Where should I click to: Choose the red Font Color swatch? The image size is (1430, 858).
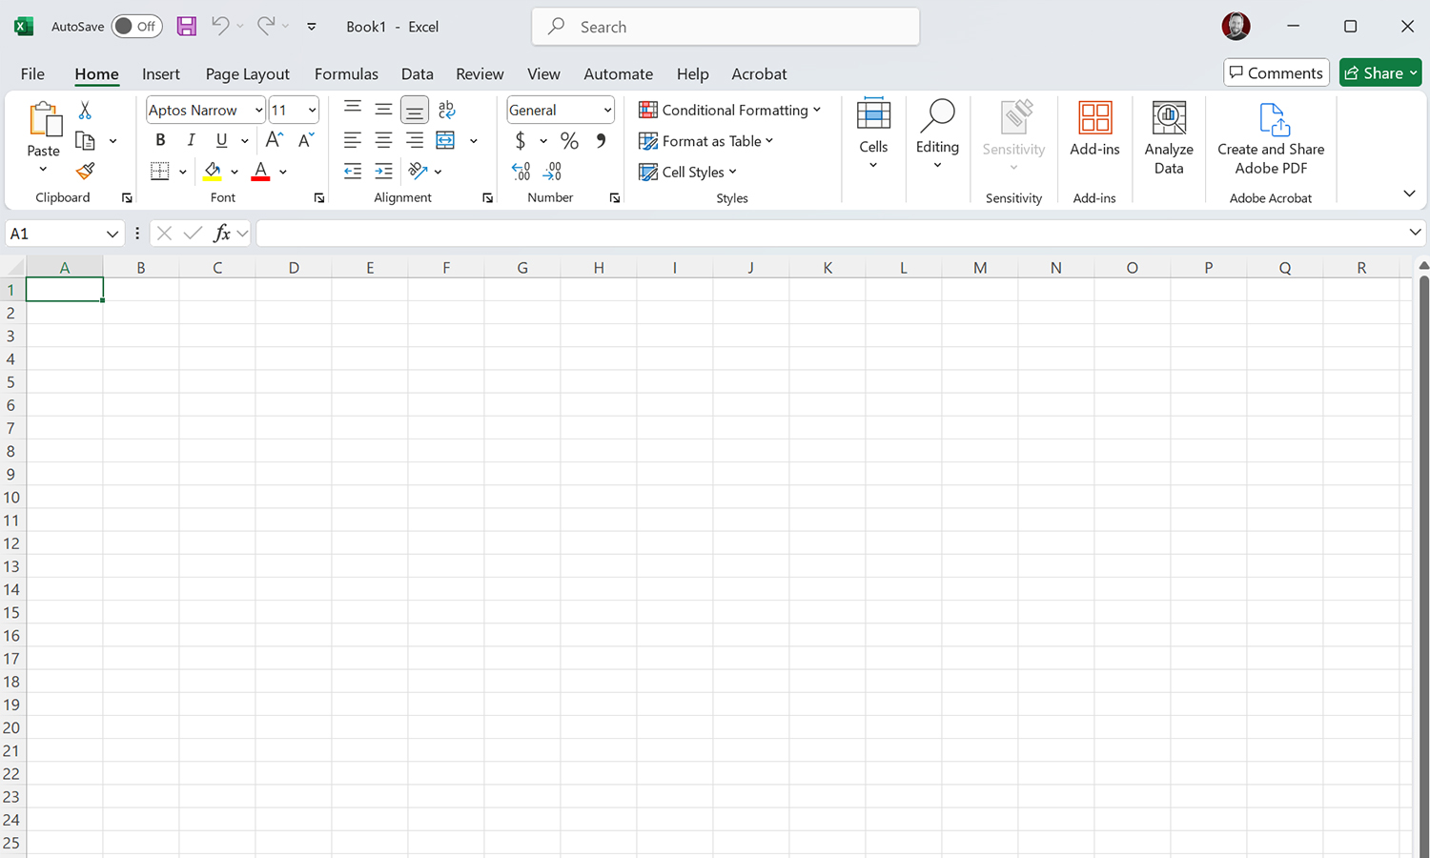[x=259, y=178]
